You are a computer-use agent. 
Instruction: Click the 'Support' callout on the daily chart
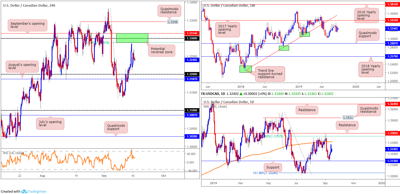tap(273, 167)
